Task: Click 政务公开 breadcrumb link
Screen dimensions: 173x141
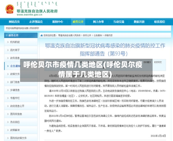Action: click(x=87, y=36)
